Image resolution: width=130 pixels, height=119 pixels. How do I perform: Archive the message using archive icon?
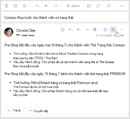tap(15, 6)
